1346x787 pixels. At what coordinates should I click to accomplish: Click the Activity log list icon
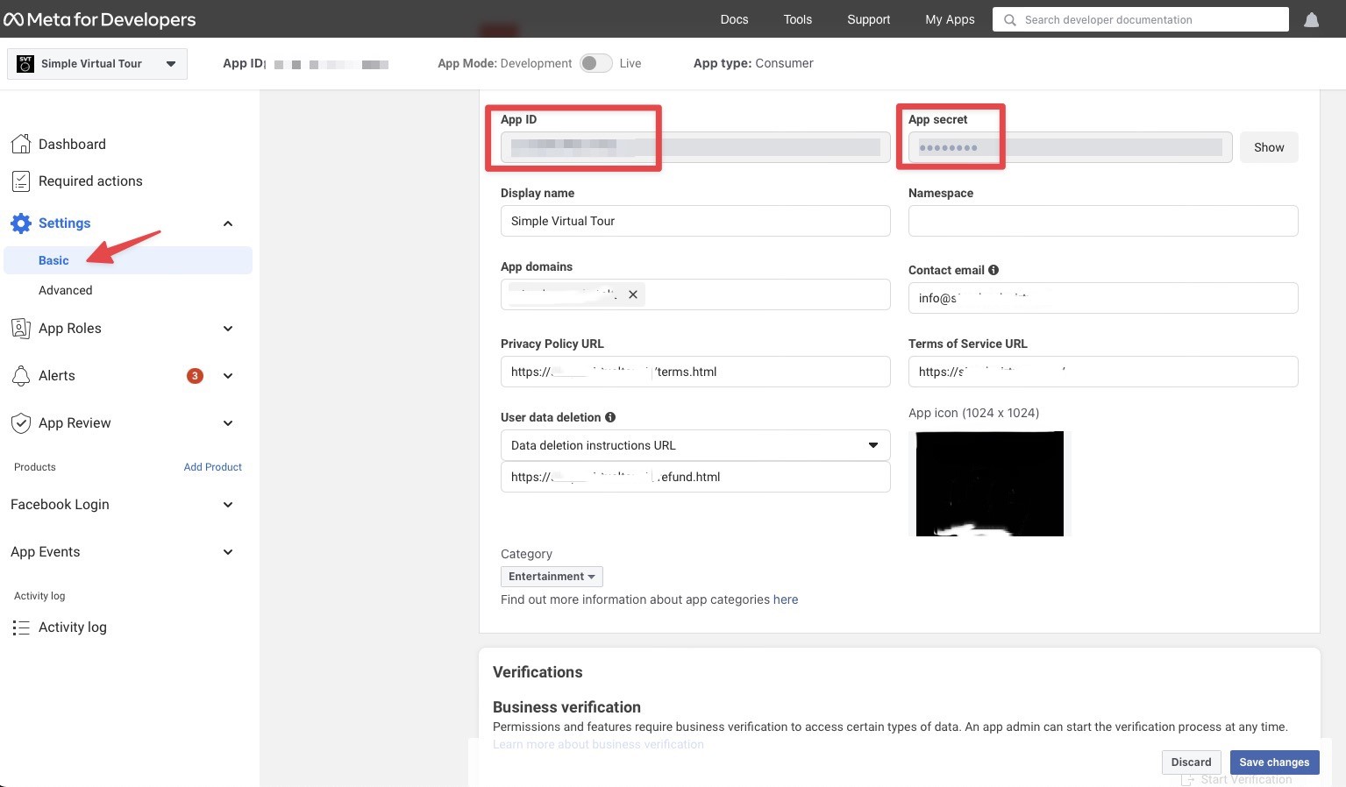point(20,627)
